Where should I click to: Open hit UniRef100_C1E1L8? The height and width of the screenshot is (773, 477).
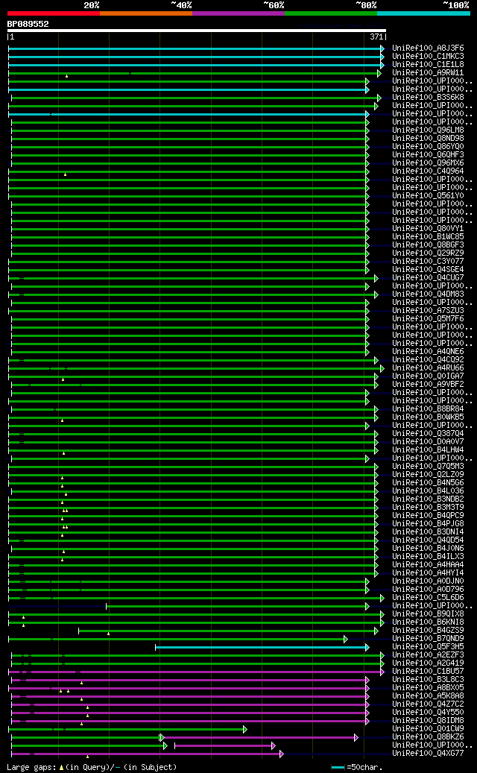428,65
